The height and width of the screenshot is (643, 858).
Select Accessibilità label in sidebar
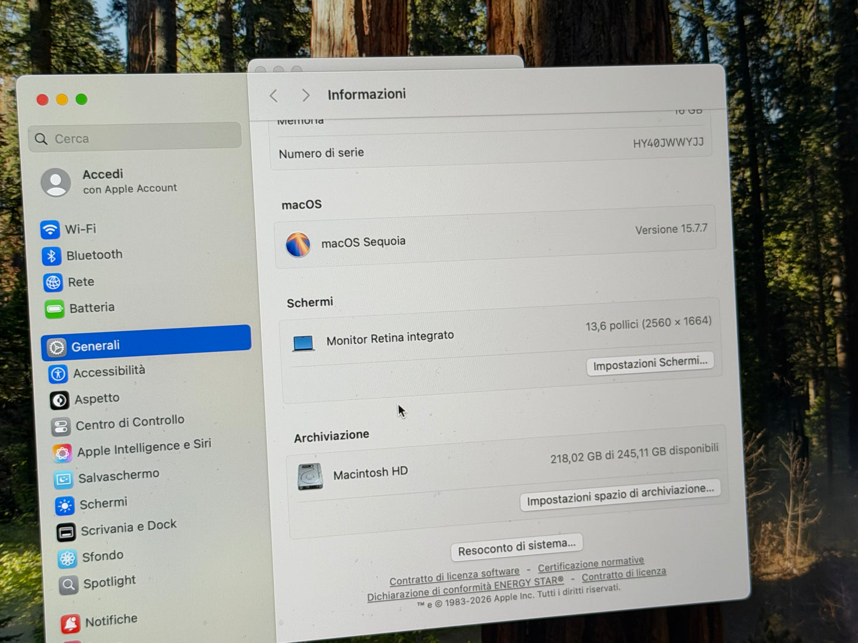[x=109, y=372]
